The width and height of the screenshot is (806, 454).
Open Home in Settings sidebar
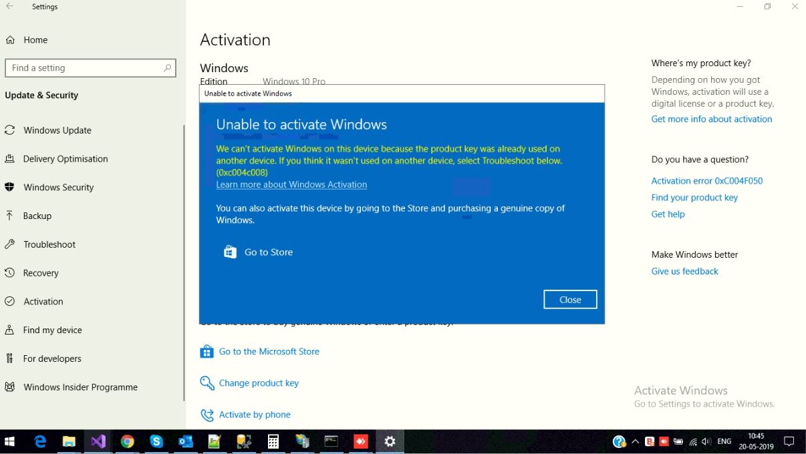tap(35, 40)
